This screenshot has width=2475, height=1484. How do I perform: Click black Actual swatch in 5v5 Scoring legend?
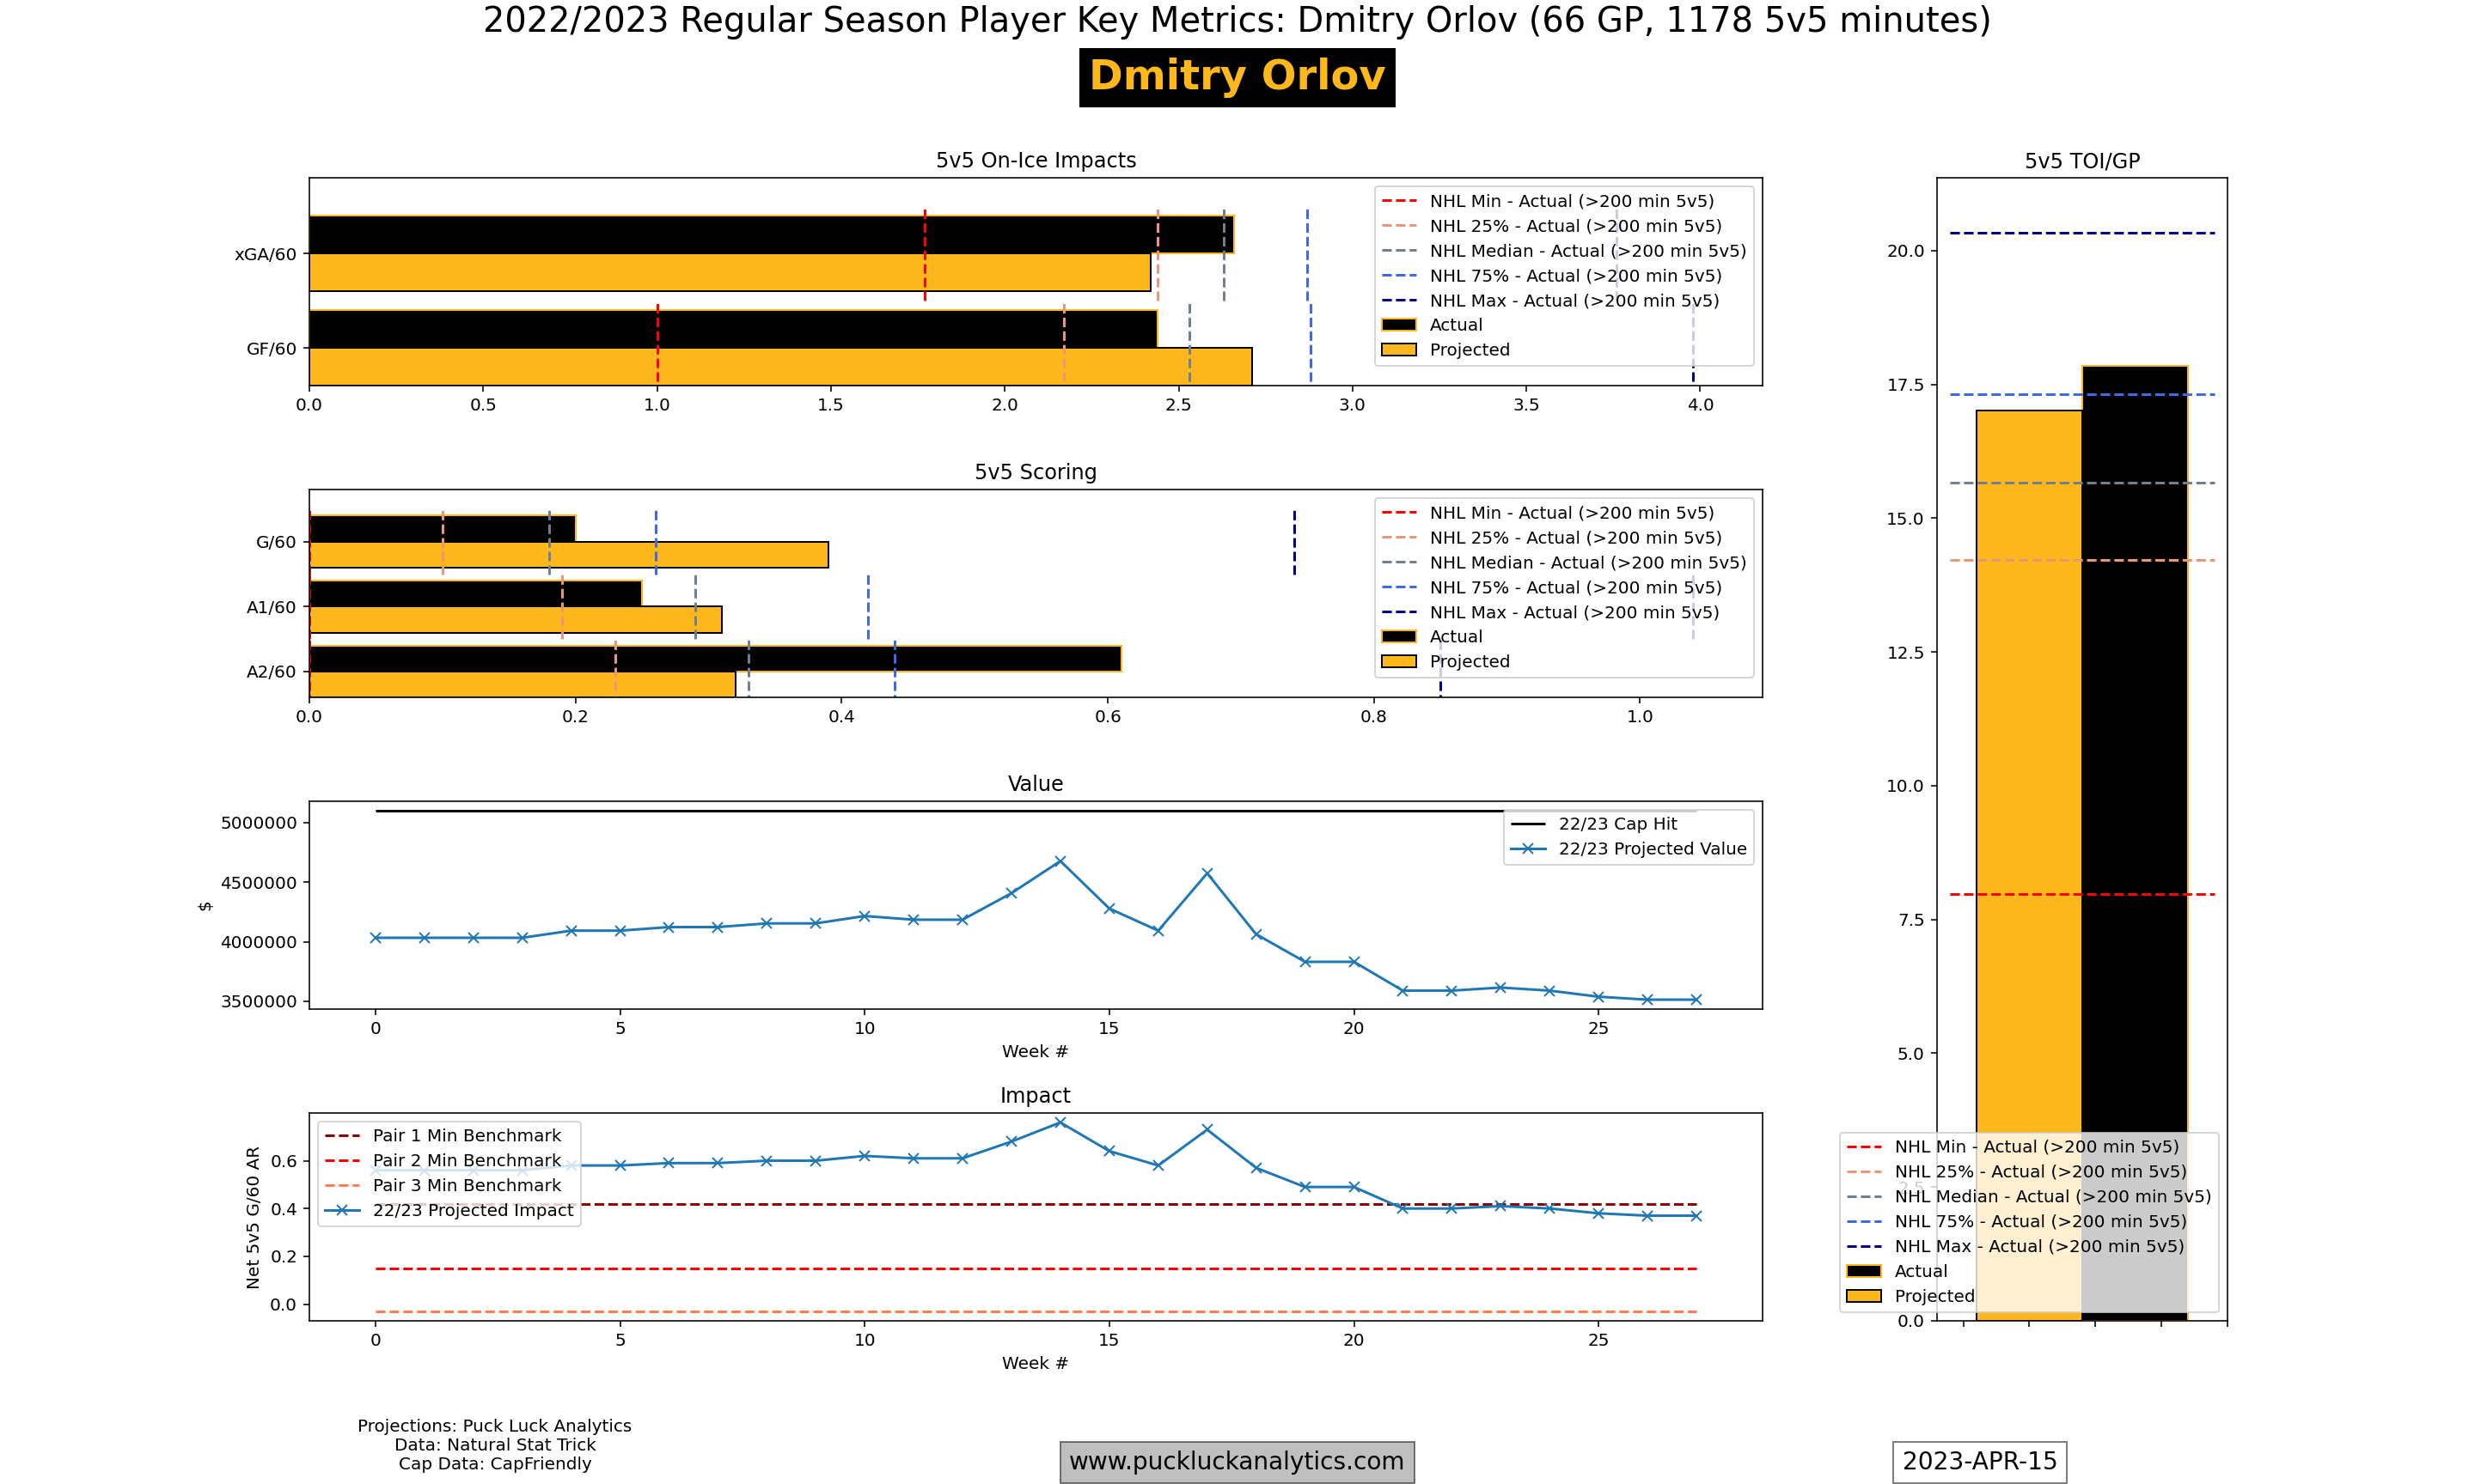click(1398, 637)
